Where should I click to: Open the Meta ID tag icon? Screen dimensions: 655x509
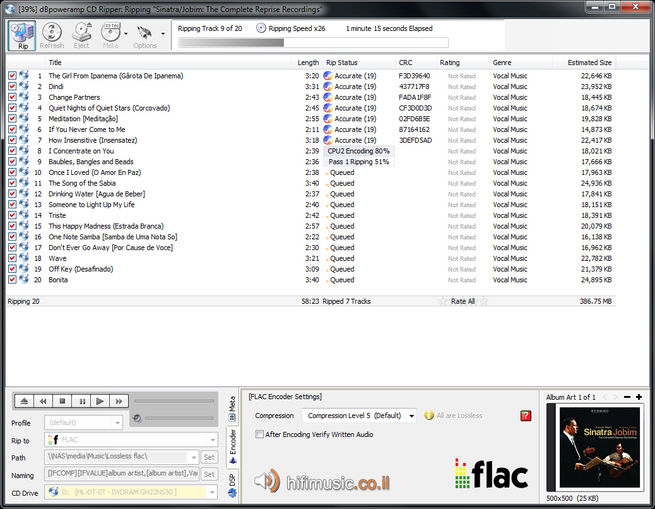[110, 32]
